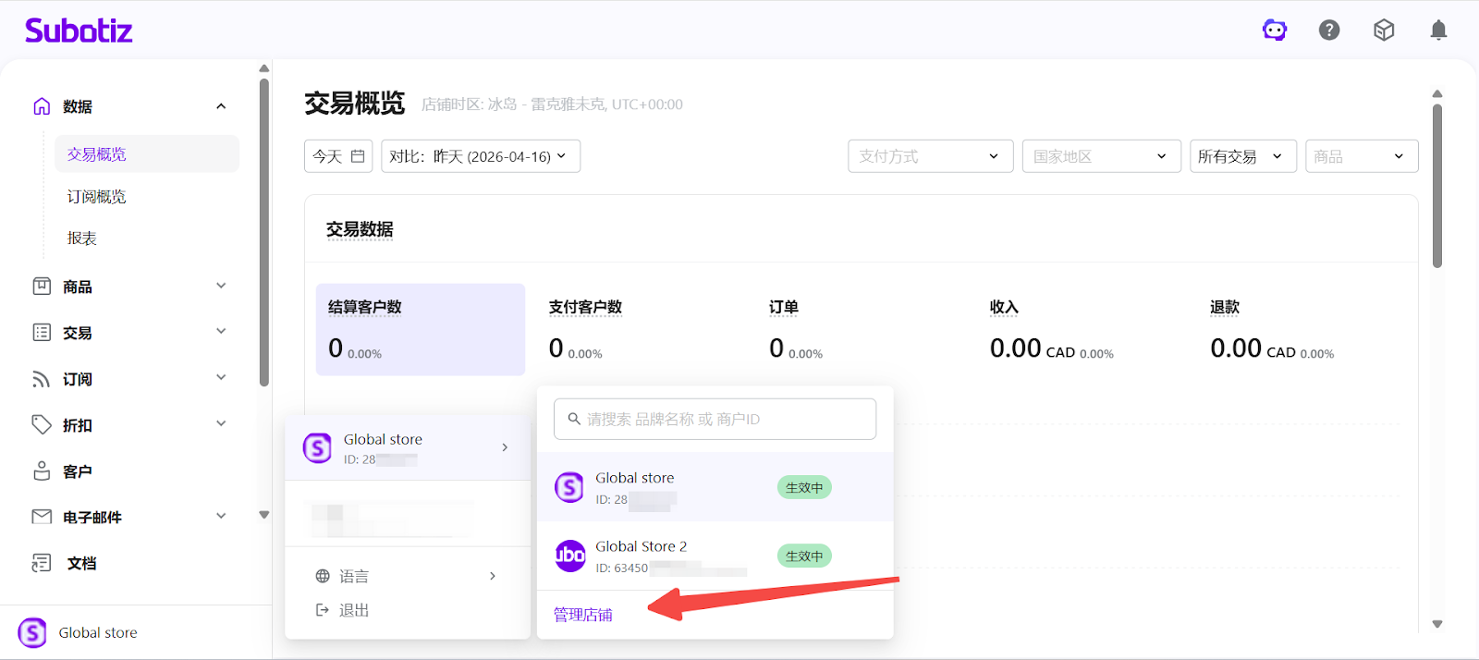Image resolution: width=1479 pixels, height=660 pixels.
Task: Select 报表 in sidebar
Action: [x=82, y=238]
